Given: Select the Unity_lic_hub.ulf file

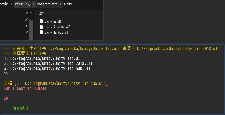Looking at the screenshot, I should [x=56, y=33].
